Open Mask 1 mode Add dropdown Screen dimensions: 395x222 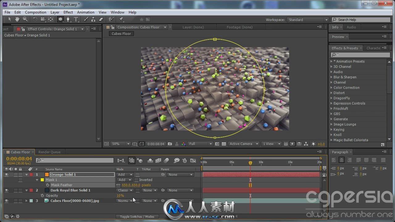pyautogui.click(x=125, y=180)
